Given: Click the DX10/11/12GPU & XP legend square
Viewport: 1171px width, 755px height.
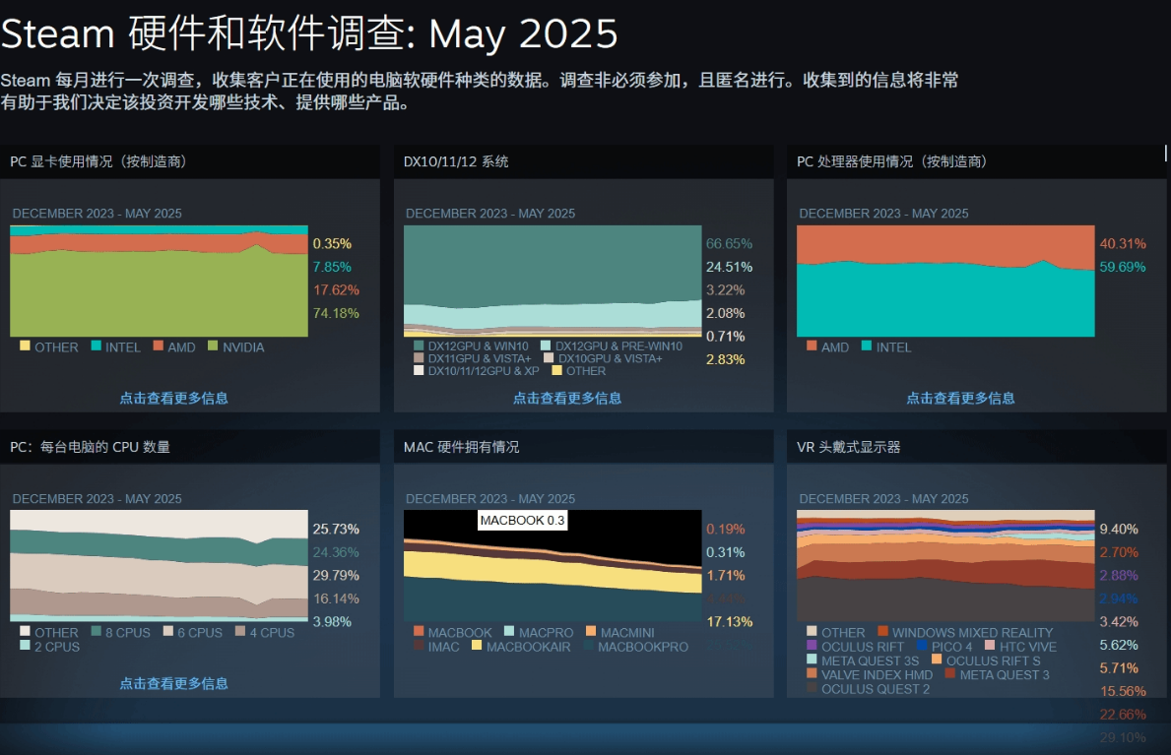Looking at the screenshot, I should tap(419, 370).
